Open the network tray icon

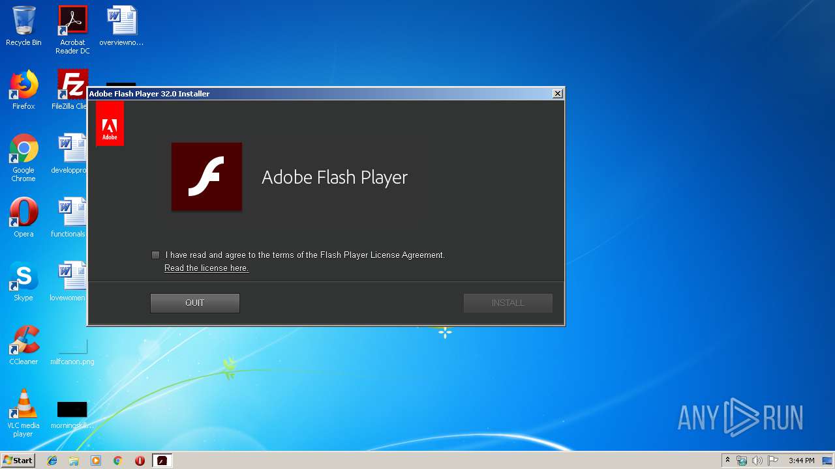coord(742,461)
